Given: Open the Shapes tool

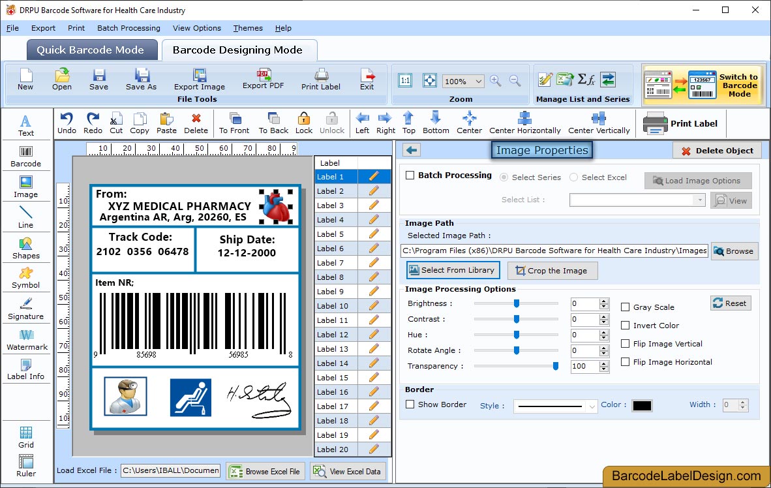Looking at the screenshot, I should (x=25, y=249).
